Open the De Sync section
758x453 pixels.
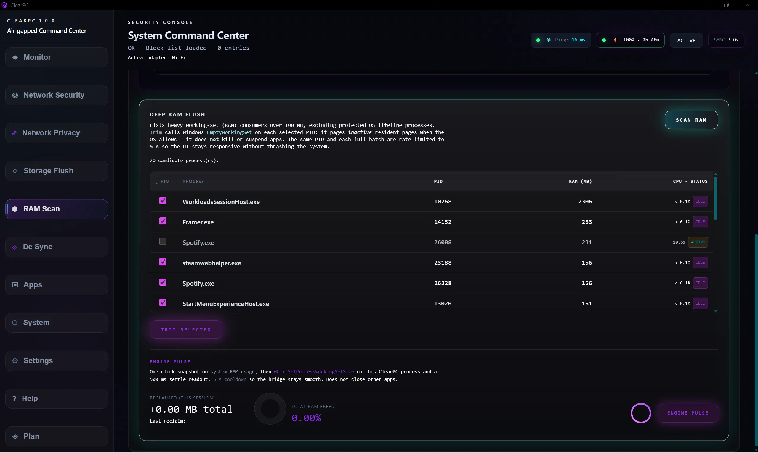(57, 247)
